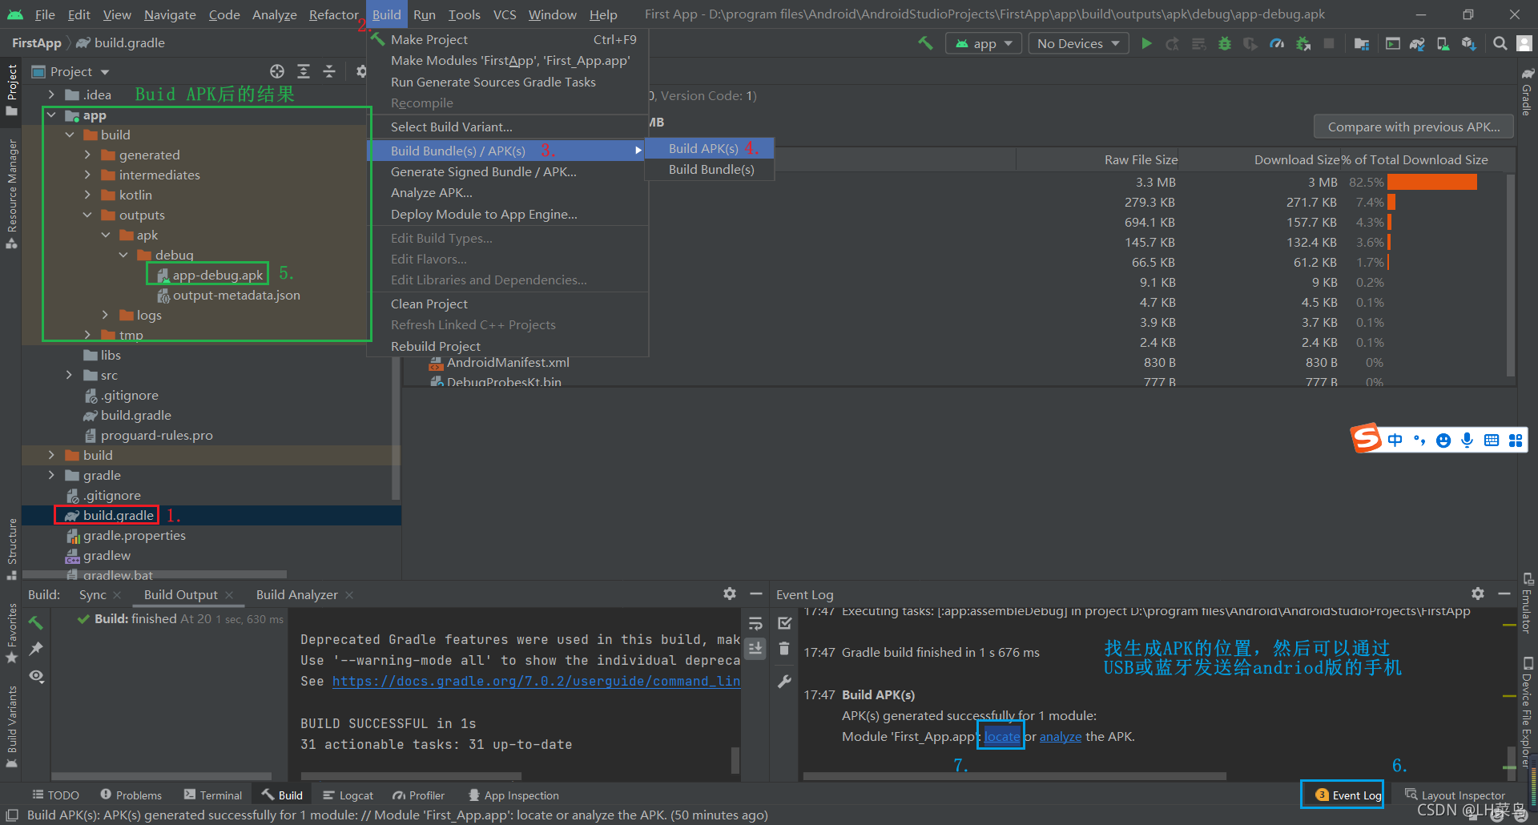Click Select Opened File target icon
Image resolution: width=1538 pixels, height=825 pixels.
tap(277, 71)
